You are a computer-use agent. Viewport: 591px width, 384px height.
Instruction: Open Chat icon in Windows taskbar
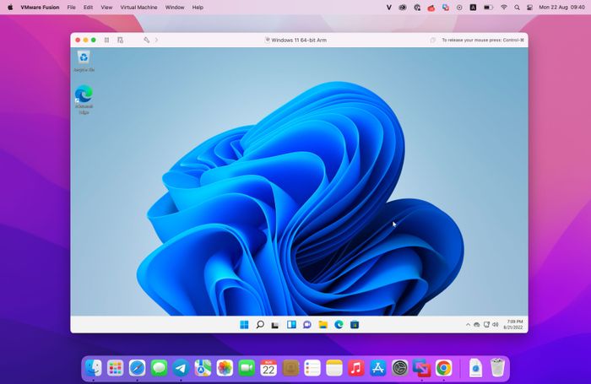coord(307,324)
